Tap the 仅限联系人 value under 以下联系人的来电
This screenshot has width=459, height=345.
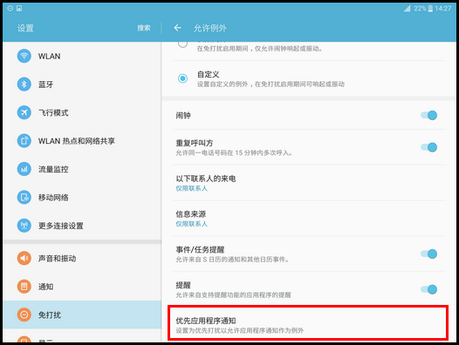[191, 188]
